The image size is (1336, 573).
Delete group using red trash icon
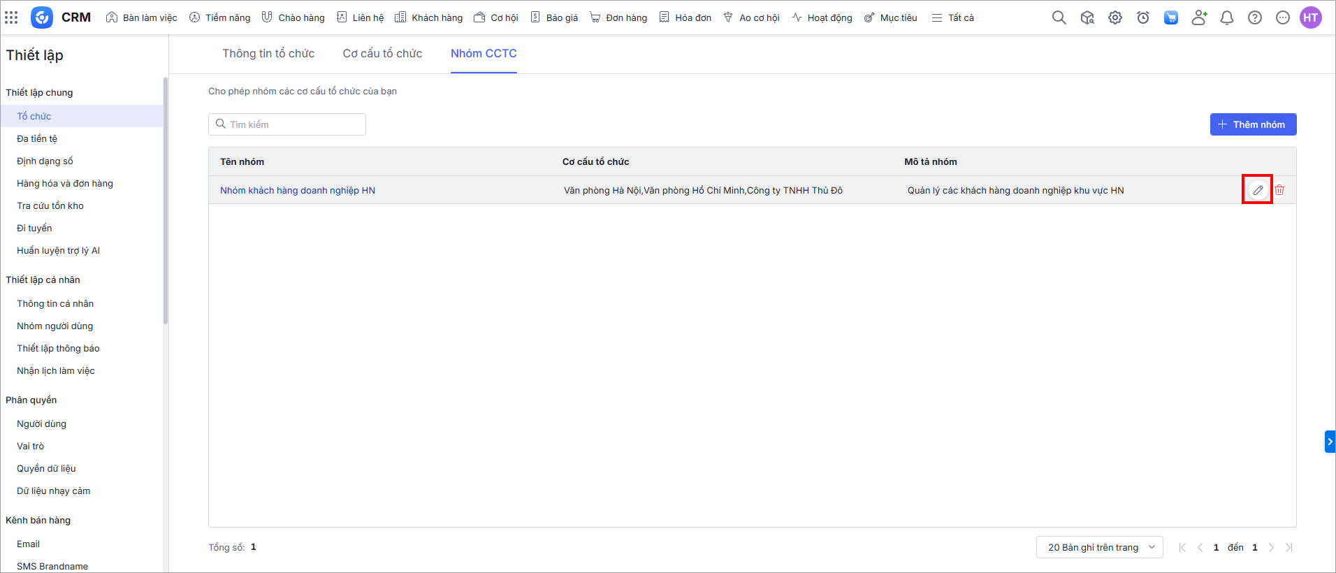[x=1279, y=190]
